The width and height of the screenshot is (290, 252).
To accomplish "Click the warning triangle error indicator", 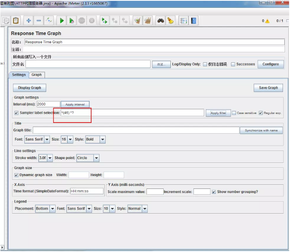I will pos(267,21).
